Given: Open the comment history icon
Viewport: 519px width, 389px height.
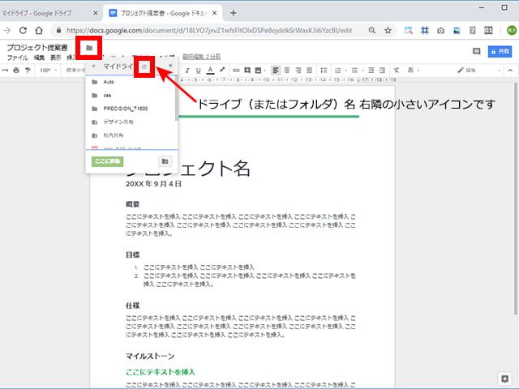Looking at the screenshot, I should [x=476, y=51].
